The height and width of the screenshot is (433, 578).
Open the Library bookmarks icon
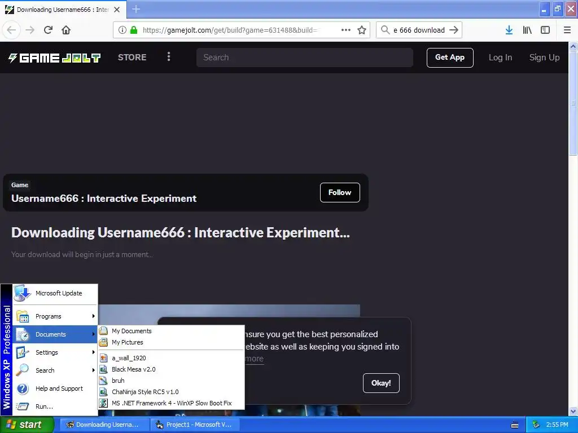[527, 30]
